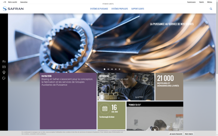Jump to the fifth carousel slide dot
Screen dimensions: 218x136
[x=119, y=69]
